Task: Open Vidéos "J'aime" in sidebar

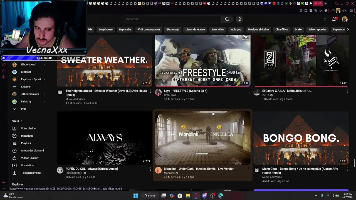Action: pyautogui.click(x=30, y=158)
